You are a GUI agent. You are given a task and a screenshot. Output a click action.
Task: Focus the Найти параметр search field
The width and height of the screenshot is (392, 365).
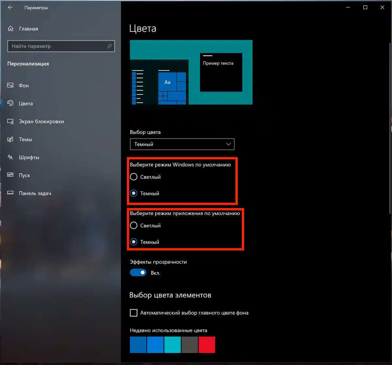[x=61, y=46]
